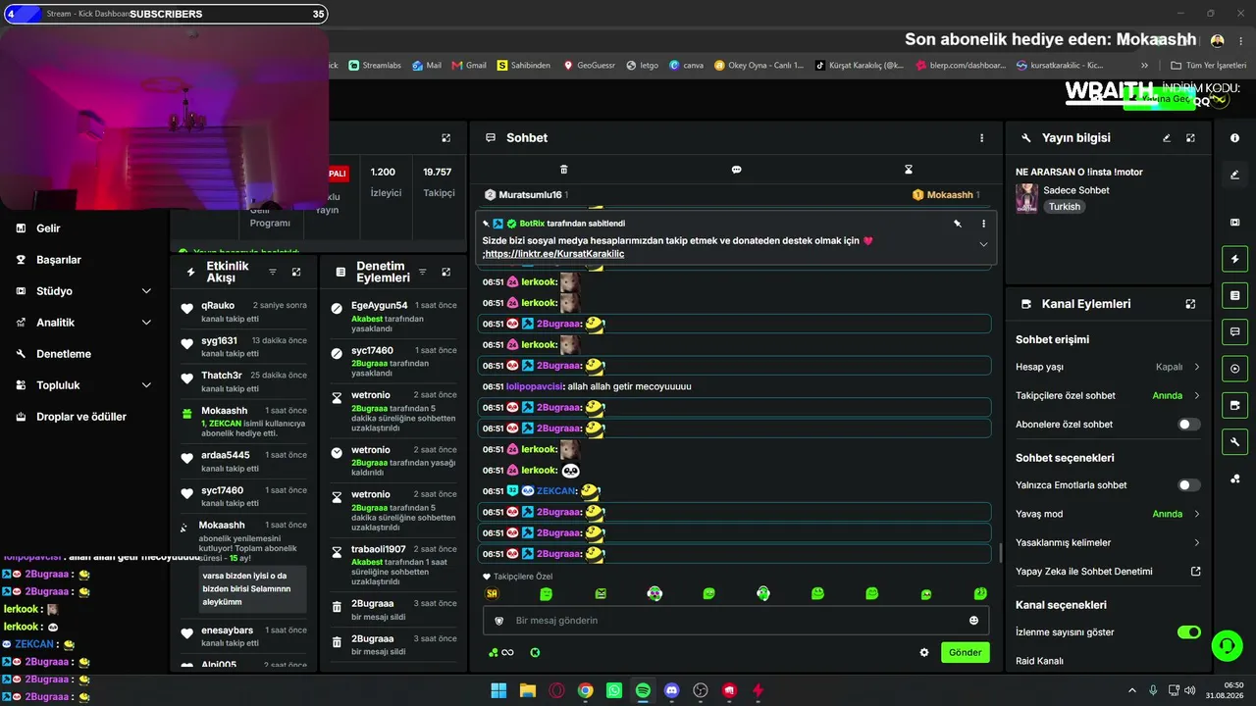Expand the Yayın bilgisi panel
Viewport: 1256px width, 706px height.
pyautogui.click(x=1190, y=138)
